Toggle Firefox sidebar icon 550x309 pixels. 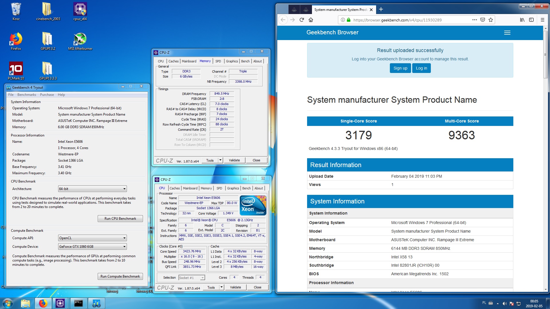(531, 20)
